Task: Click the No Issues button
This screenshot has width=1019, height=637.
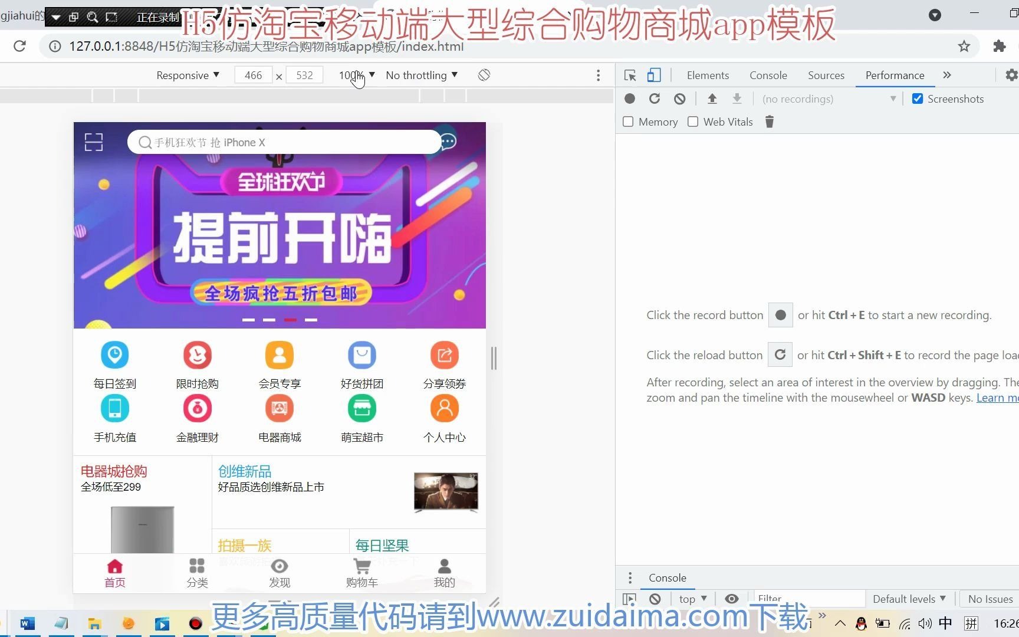Action: [x=991, y=599]
